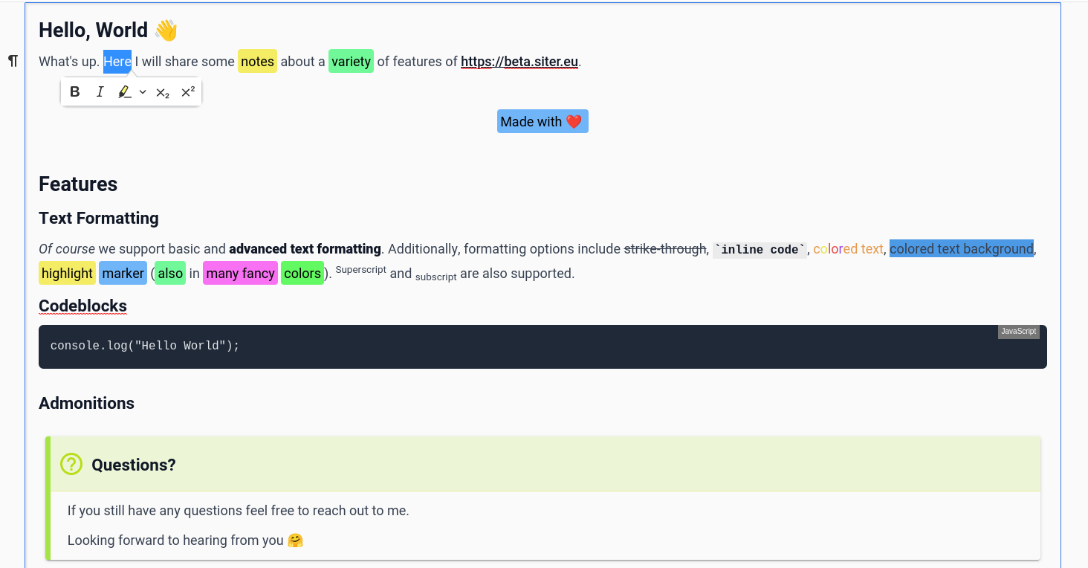Screen dimensions: 1088x568
Task: Click the pink-highlighted words 'many fancy'
Action: point(240,273)
